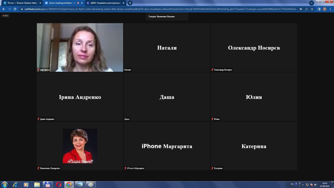Viewport: 334px width, 188px height.
Task: Open the browser side panel icon
Action: (319, 9)
